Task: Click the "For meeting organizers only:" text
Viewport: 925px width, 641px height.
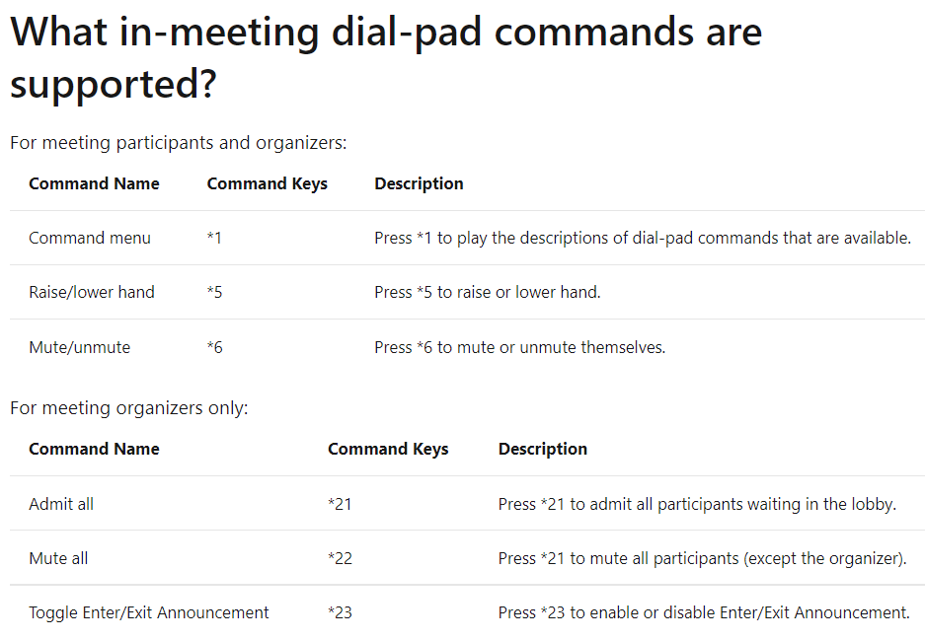Action: [128, 407]
